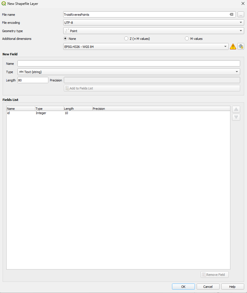The width and height of the screenshot is (247, 293).
Task: Move field up with arrow button
Action: click(236, 109)
